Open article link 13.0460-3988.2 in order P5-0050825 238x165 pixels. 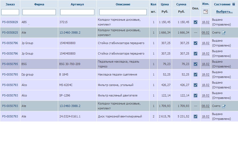[x=70, y=33]
